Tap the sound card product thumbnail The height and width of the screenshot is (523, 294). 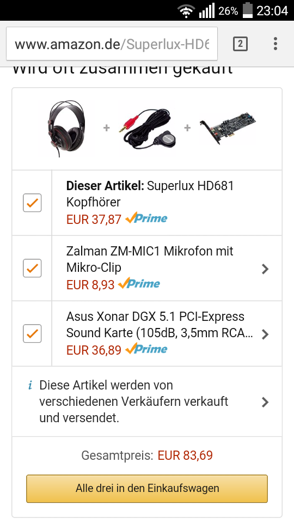(228, 128)
